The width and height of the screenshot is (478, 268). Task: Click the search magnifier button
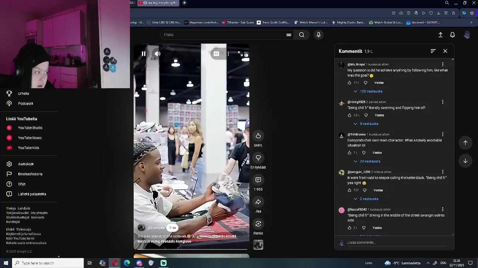point(302,35)
